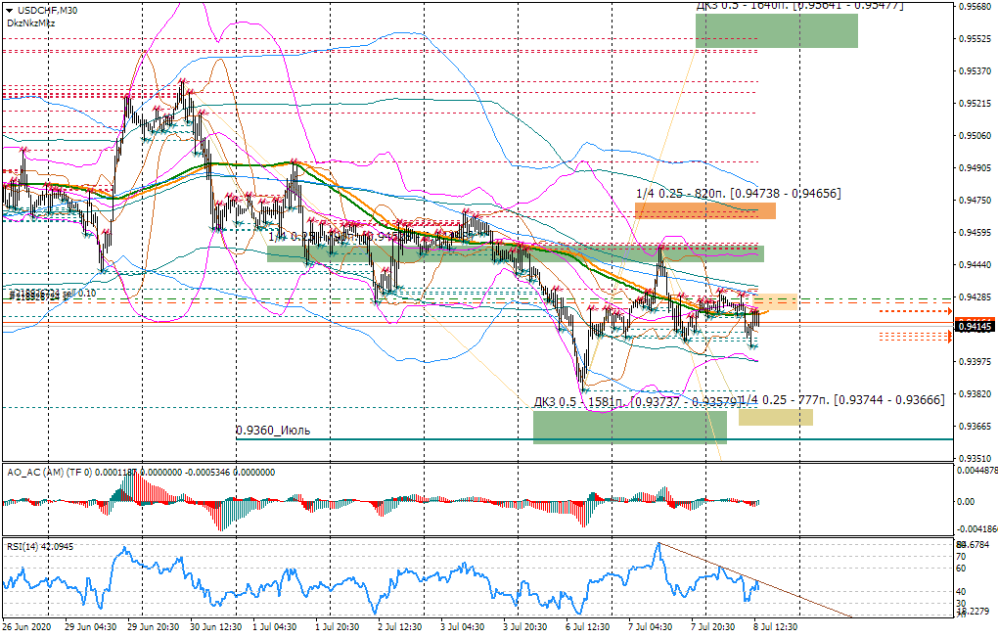Click the 7 Jul 04:30 time axis label
This screenshot has height=638, width=998.
[x=651, y=627]
